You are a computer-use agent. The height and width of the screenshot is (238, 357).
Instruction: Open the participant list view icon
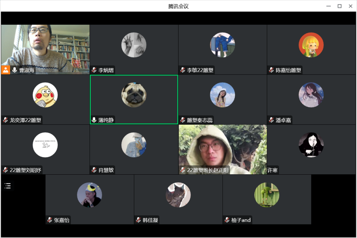tap(7, 186)
